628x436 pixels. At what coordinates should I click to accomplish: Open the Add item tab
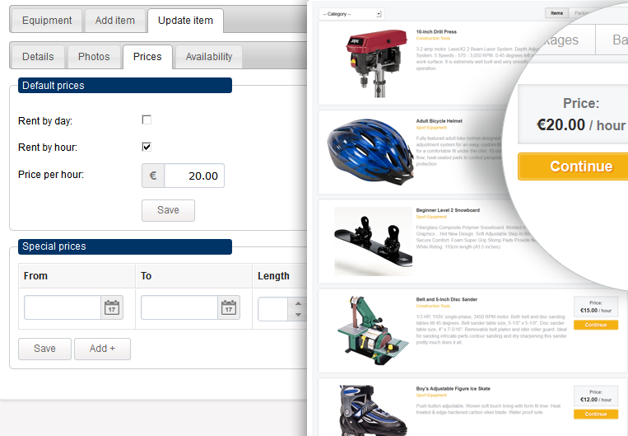pyautogui.click(x=115, y=21)
